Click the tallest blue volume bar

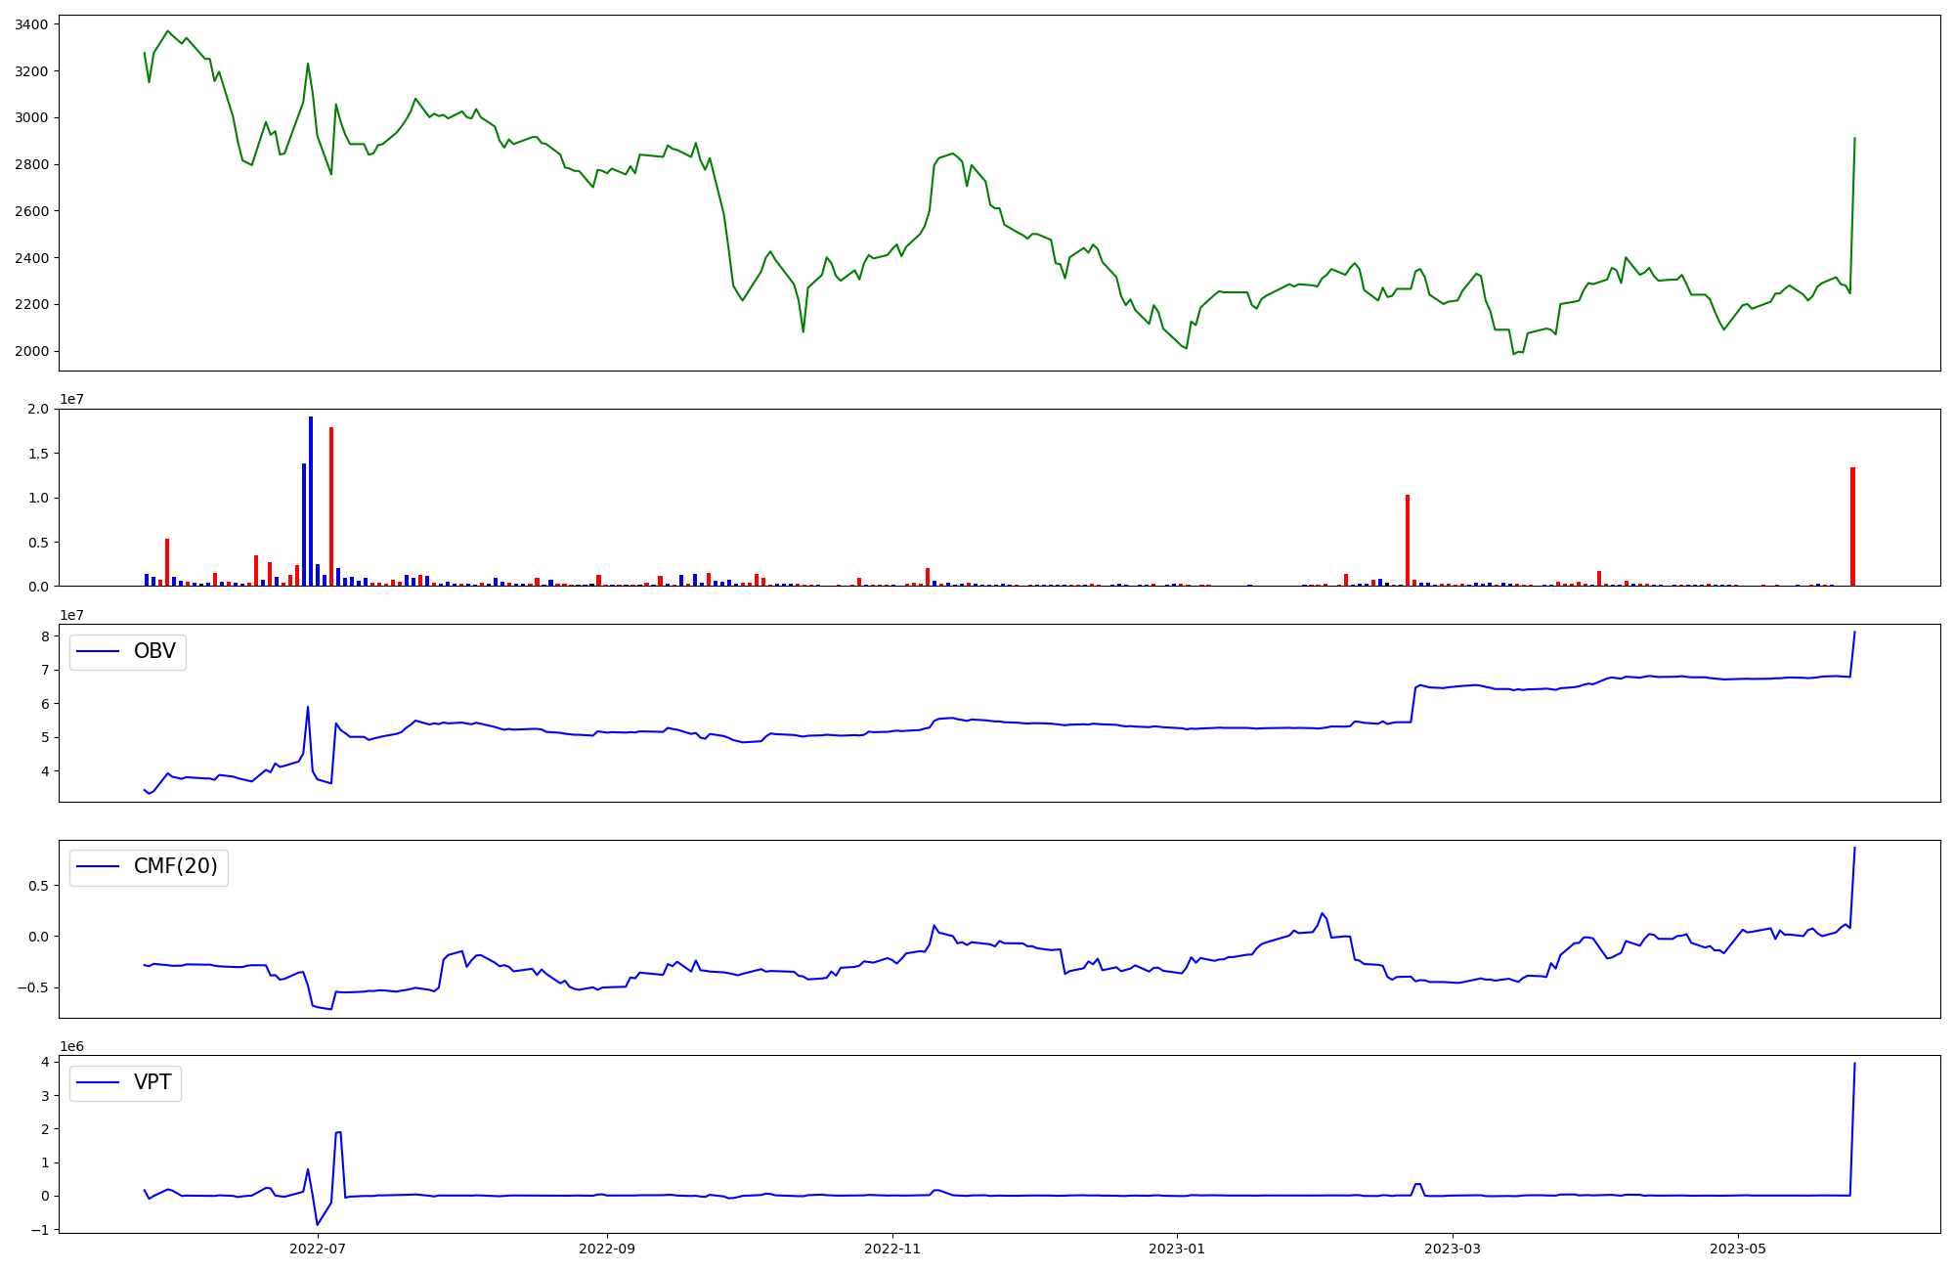tap(311, 501)
